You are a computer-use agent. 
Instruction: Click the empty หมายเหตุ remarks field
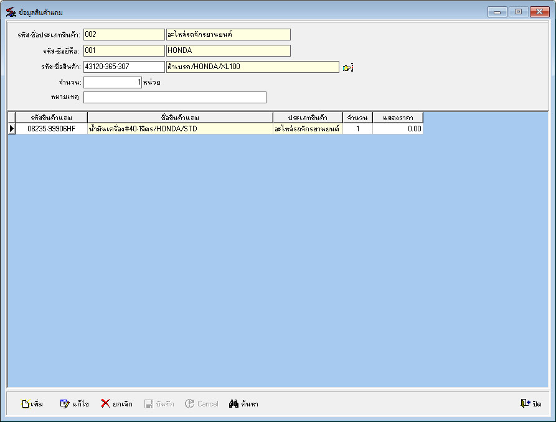175,98
